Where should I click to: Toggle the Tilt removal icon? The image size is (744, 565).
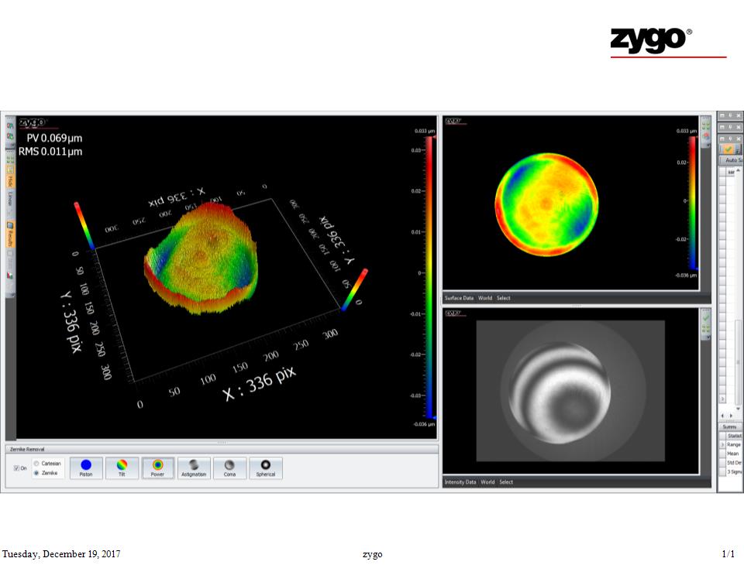[122, 468]
